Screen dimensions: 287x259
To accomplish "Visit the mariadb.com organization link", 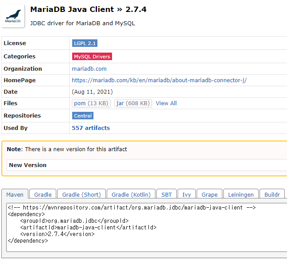I will [x=89, y=69].
